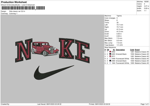Click the 'EndX:' label
The height and width of the screenshot is (106, 150).
(x=107, y=34)
